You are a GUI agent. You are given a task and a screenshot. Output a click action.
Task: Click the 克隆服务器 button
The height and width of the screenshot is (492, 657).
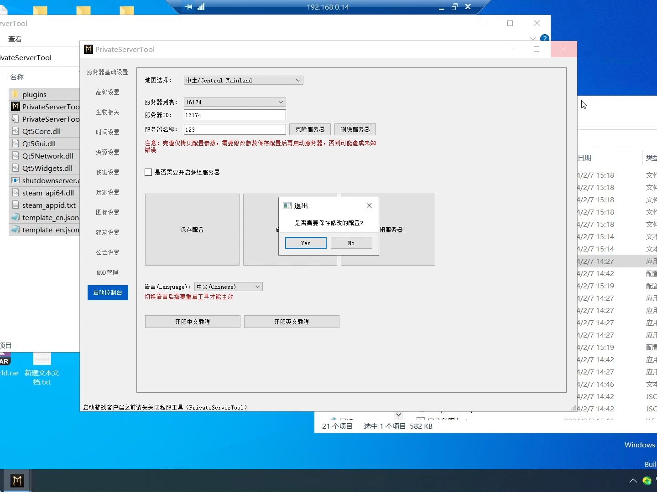pyautogui.click(x=310, y=129)
